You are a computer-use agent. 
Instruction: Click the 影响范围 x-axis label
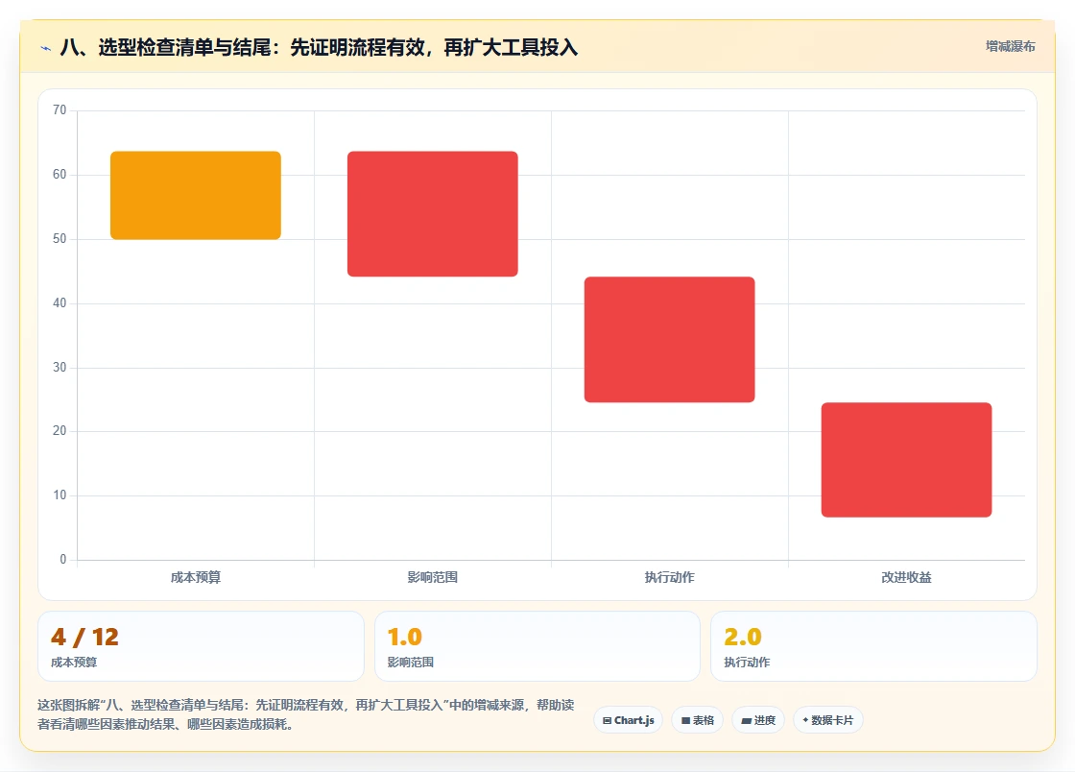[433, 577]
